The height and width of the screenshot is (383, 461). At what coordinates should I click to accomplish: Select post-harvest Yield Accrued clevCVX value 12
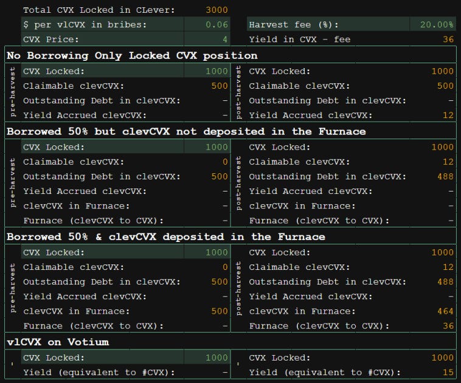coord(448,115)
